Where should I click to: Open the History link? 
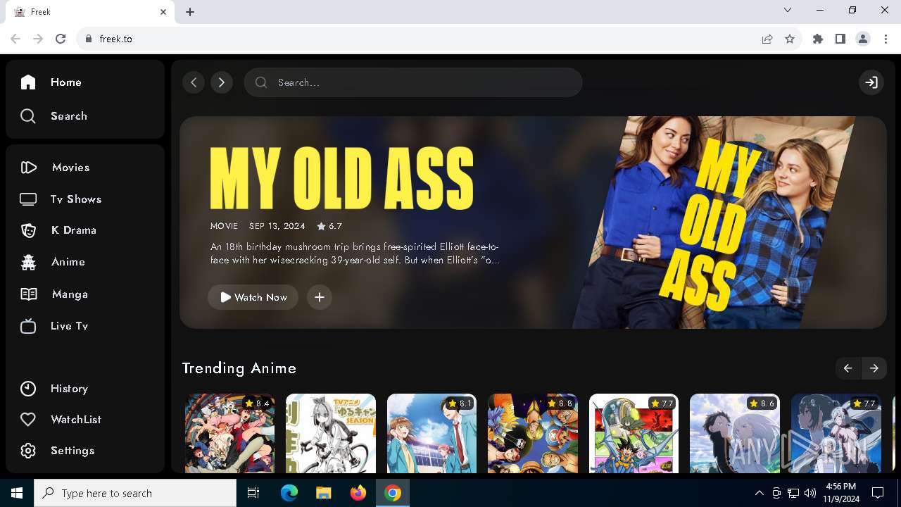[69, 389]
